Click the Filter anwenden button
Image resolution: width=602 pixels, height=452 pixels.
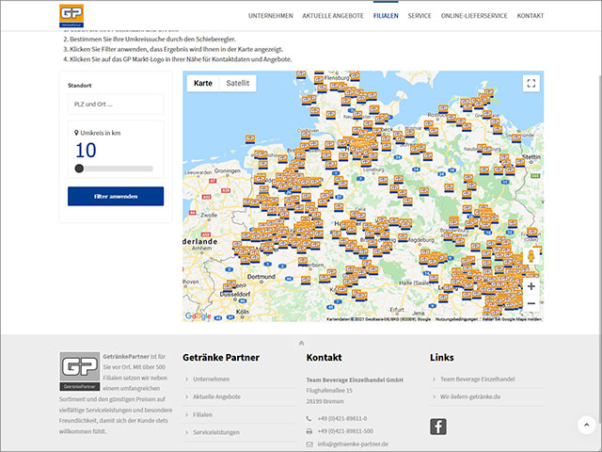tap(116, 197)
